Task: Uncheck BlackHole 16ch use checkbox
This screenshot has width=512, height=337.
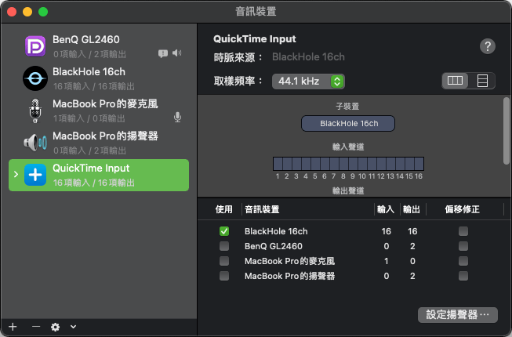Action: click(224, 231)
